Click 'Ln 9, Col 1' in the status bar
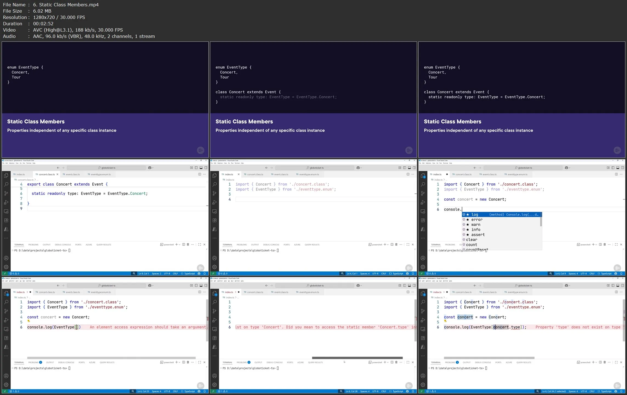The image size is (627, 395). point(144,273)
